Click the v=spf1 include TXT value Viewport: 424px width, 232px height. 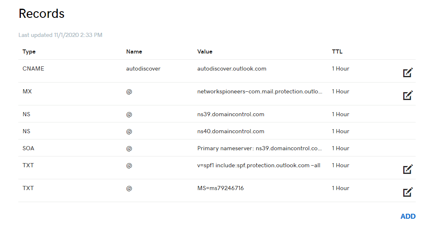(x=259, y=165)
